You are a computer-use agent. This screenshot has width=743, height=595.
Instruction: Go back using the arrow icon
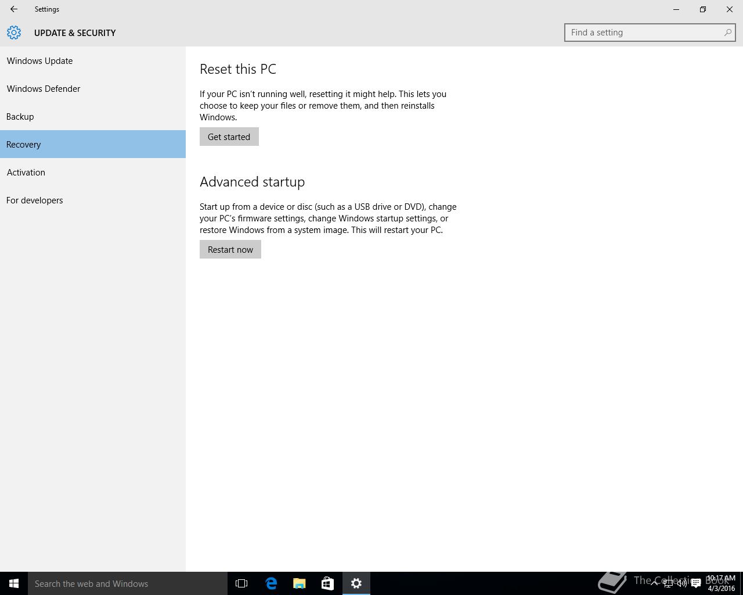point(14,9)
